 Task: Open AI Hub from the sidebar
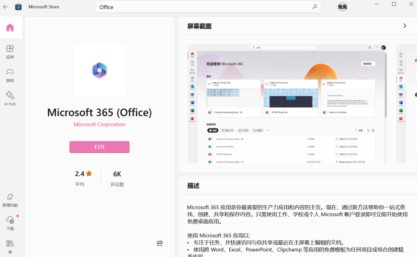pos(10,99)
